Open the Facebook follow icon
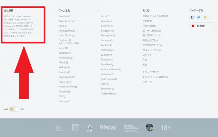The height and width of the screenshot is (137, 218). click(192, 17)
